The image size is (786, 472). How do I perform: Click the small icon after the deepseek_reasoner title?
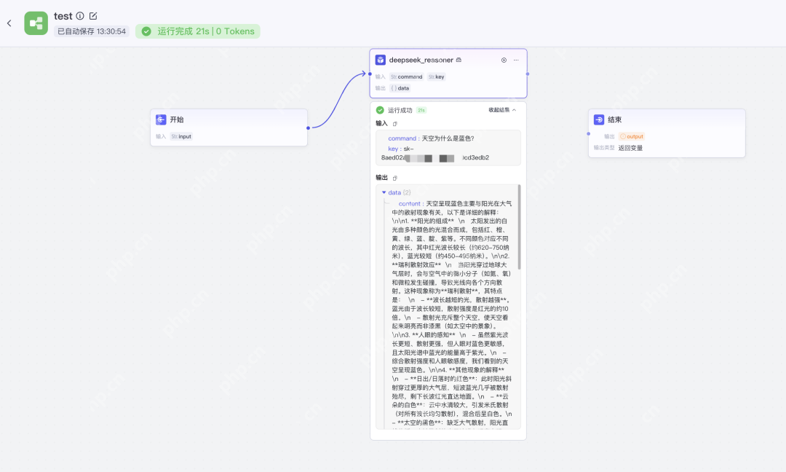458,60
